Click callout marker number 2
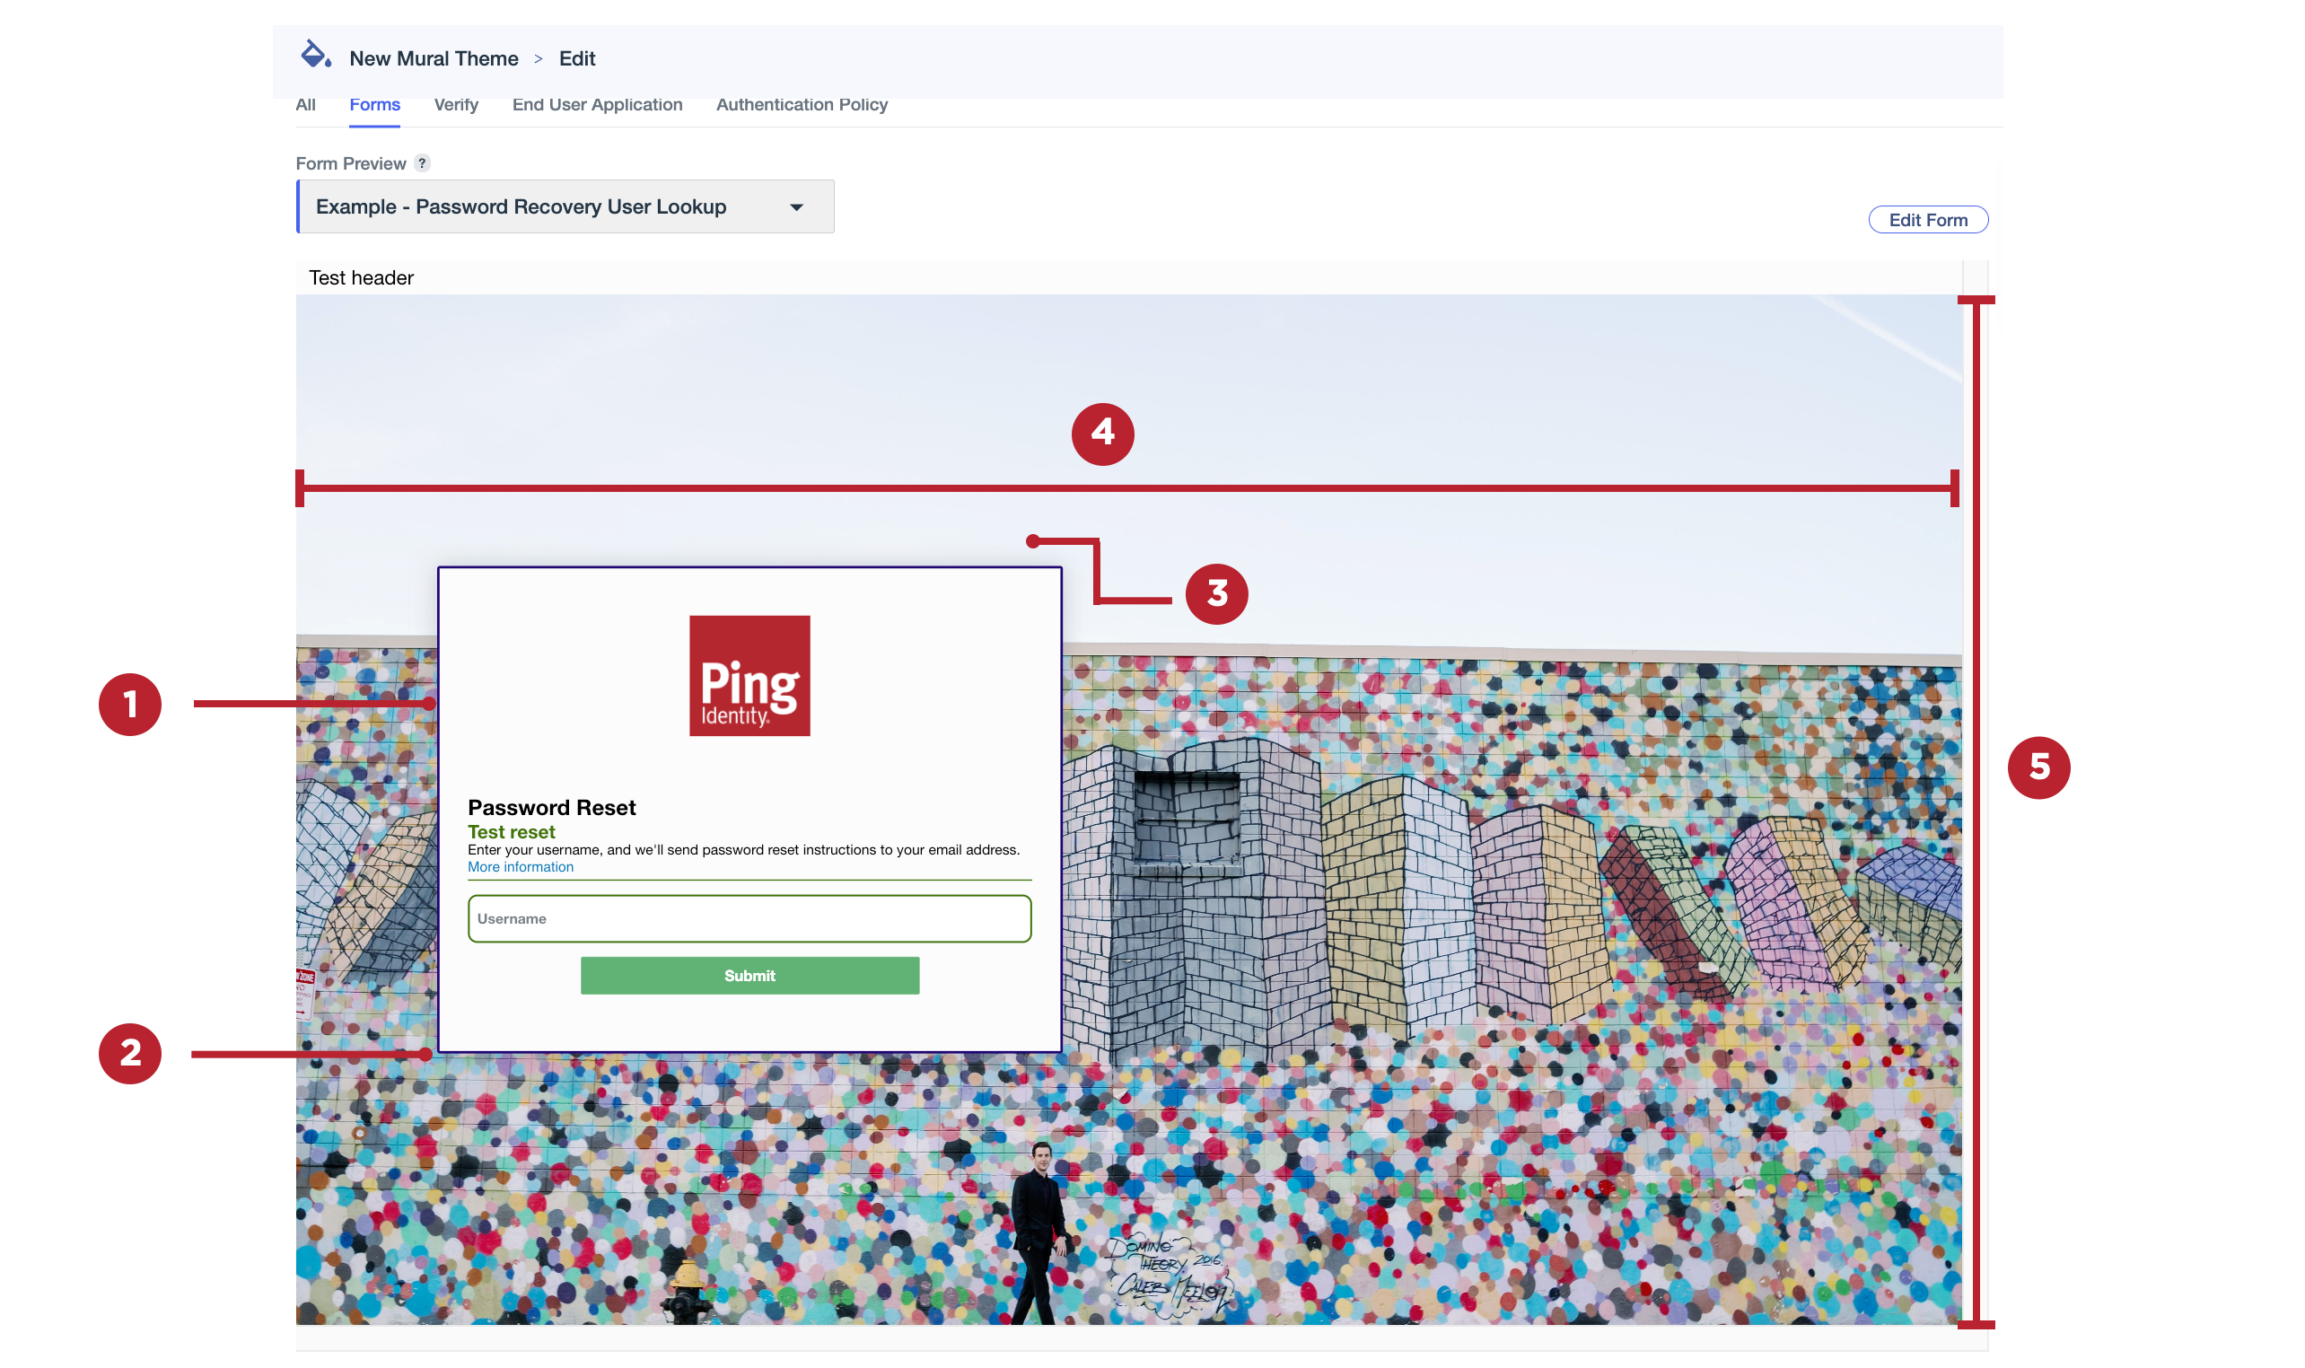The height and width of the screenshot is (1368, 2305). pos(130,1053)
